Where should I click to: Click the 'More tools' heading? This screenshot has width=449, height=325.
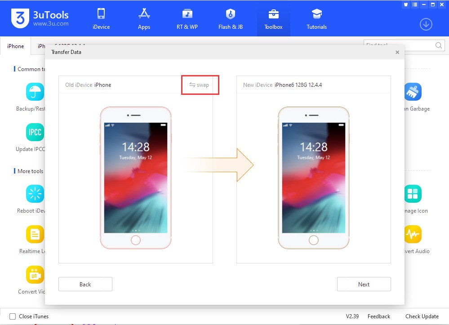tap(31, 171)
